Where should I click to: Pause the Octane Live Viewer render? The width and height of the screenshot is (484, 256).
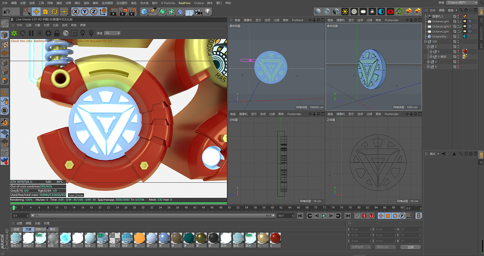point(31,34)
